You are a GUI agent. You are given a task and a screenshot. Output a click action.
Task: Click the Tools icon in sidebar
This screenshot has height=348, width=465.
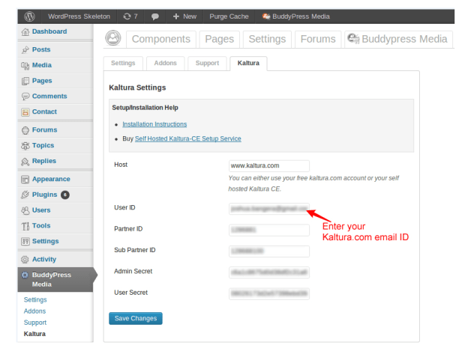(25, 226)
